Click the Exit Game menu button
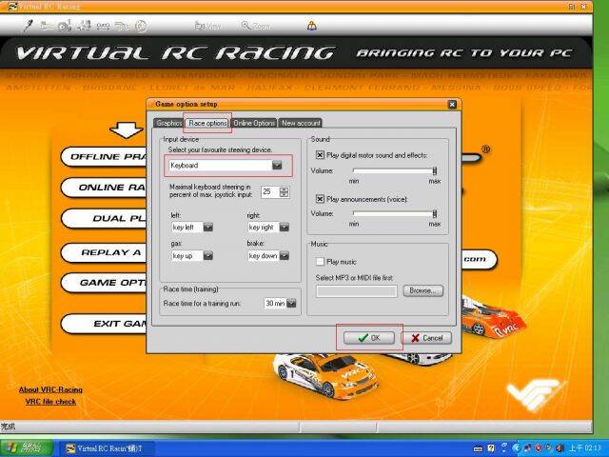 pos(104,324)
